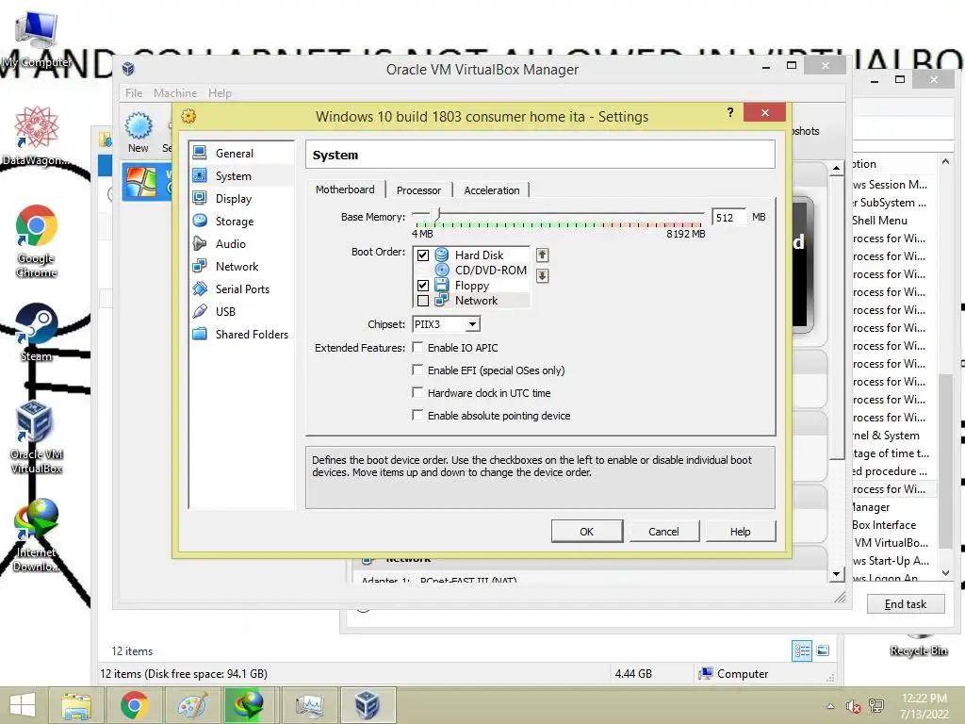This screenshot has width=965, height=724.
Task: Enable IO APIC checkbox
Action: coord(417,347)
